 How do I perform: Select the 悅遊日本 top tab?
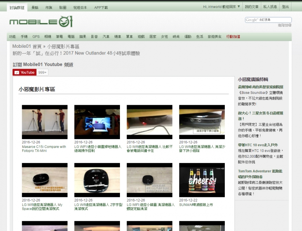[80, 8]
